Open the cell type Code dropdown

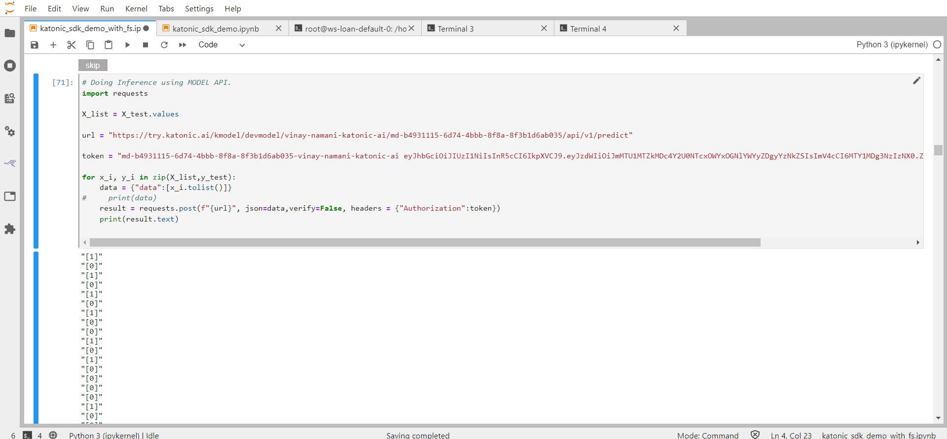tap(221, 45)
